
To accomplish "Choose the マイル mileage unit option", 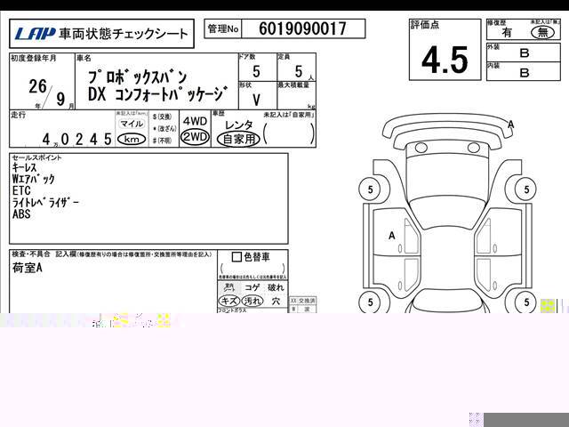I will click(132, 125).
